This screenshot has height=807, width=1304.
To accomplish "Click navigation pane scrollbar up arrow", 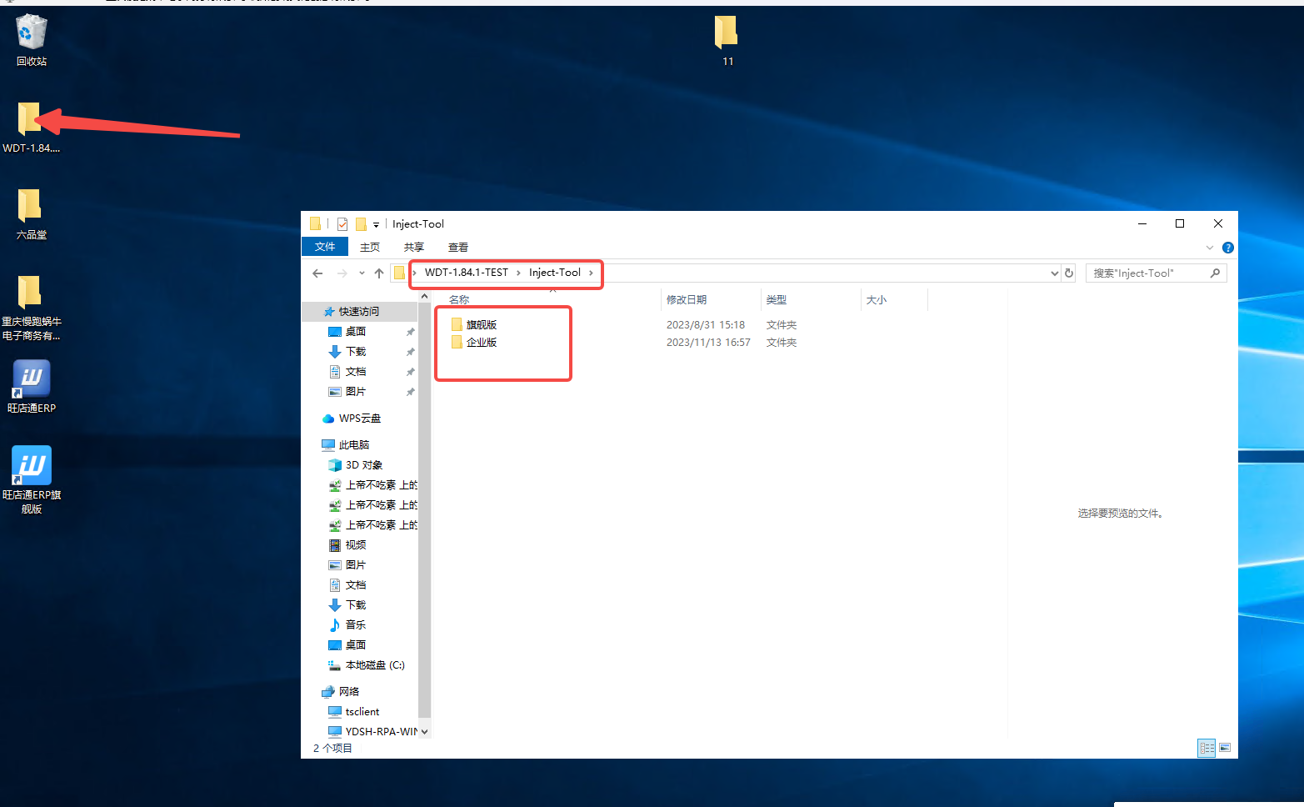I will [x=424, y=296].
